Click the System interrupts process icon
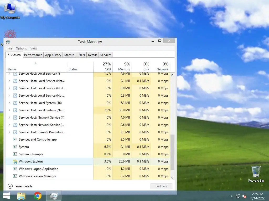Viewport: 269px width, 201px height. [x=15, y=154]
